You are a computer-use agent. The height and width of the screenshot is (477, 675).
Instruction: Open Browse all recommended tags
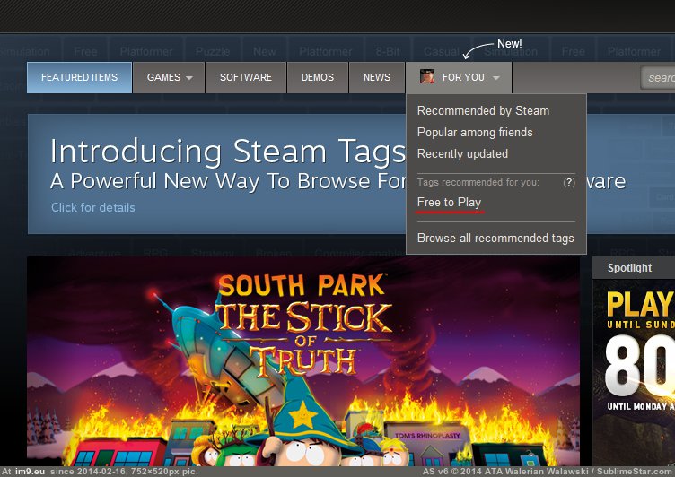click(495, 238)
